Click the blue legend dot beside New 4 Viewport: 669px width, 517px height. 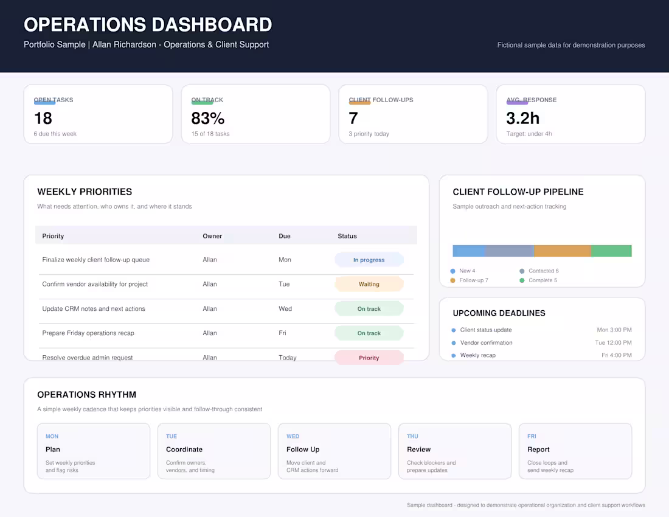click(452, 271)
